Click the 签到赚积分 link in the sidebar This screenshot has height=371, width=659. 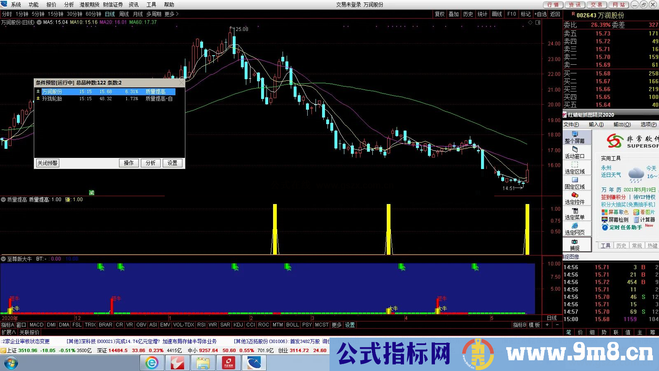pos(613,197)
